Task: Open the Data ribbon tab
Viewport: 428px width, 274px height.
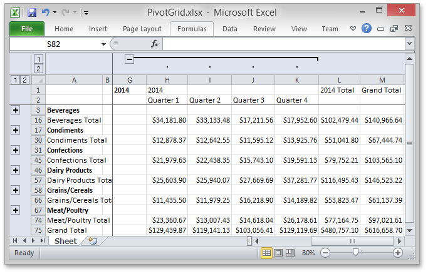Action: pos(229,29)
